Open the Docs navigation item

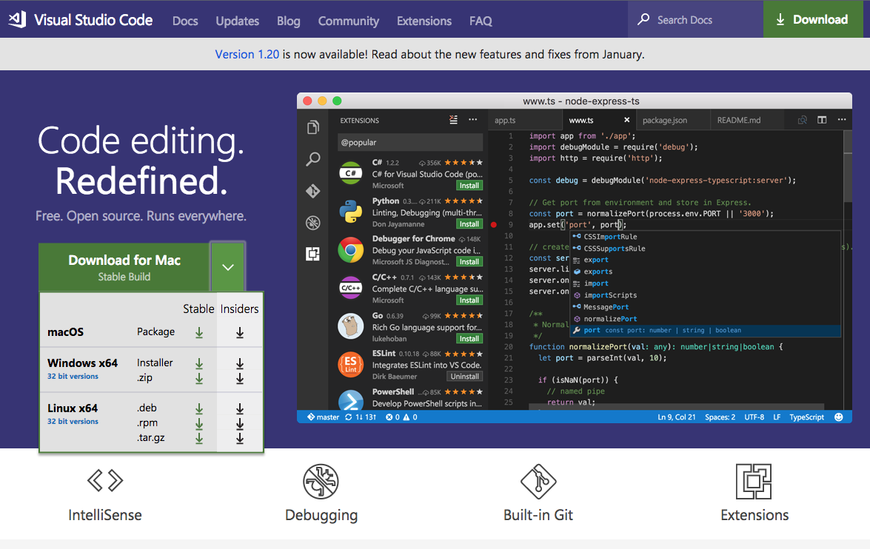pyautogui.click(x=185, y=21)
